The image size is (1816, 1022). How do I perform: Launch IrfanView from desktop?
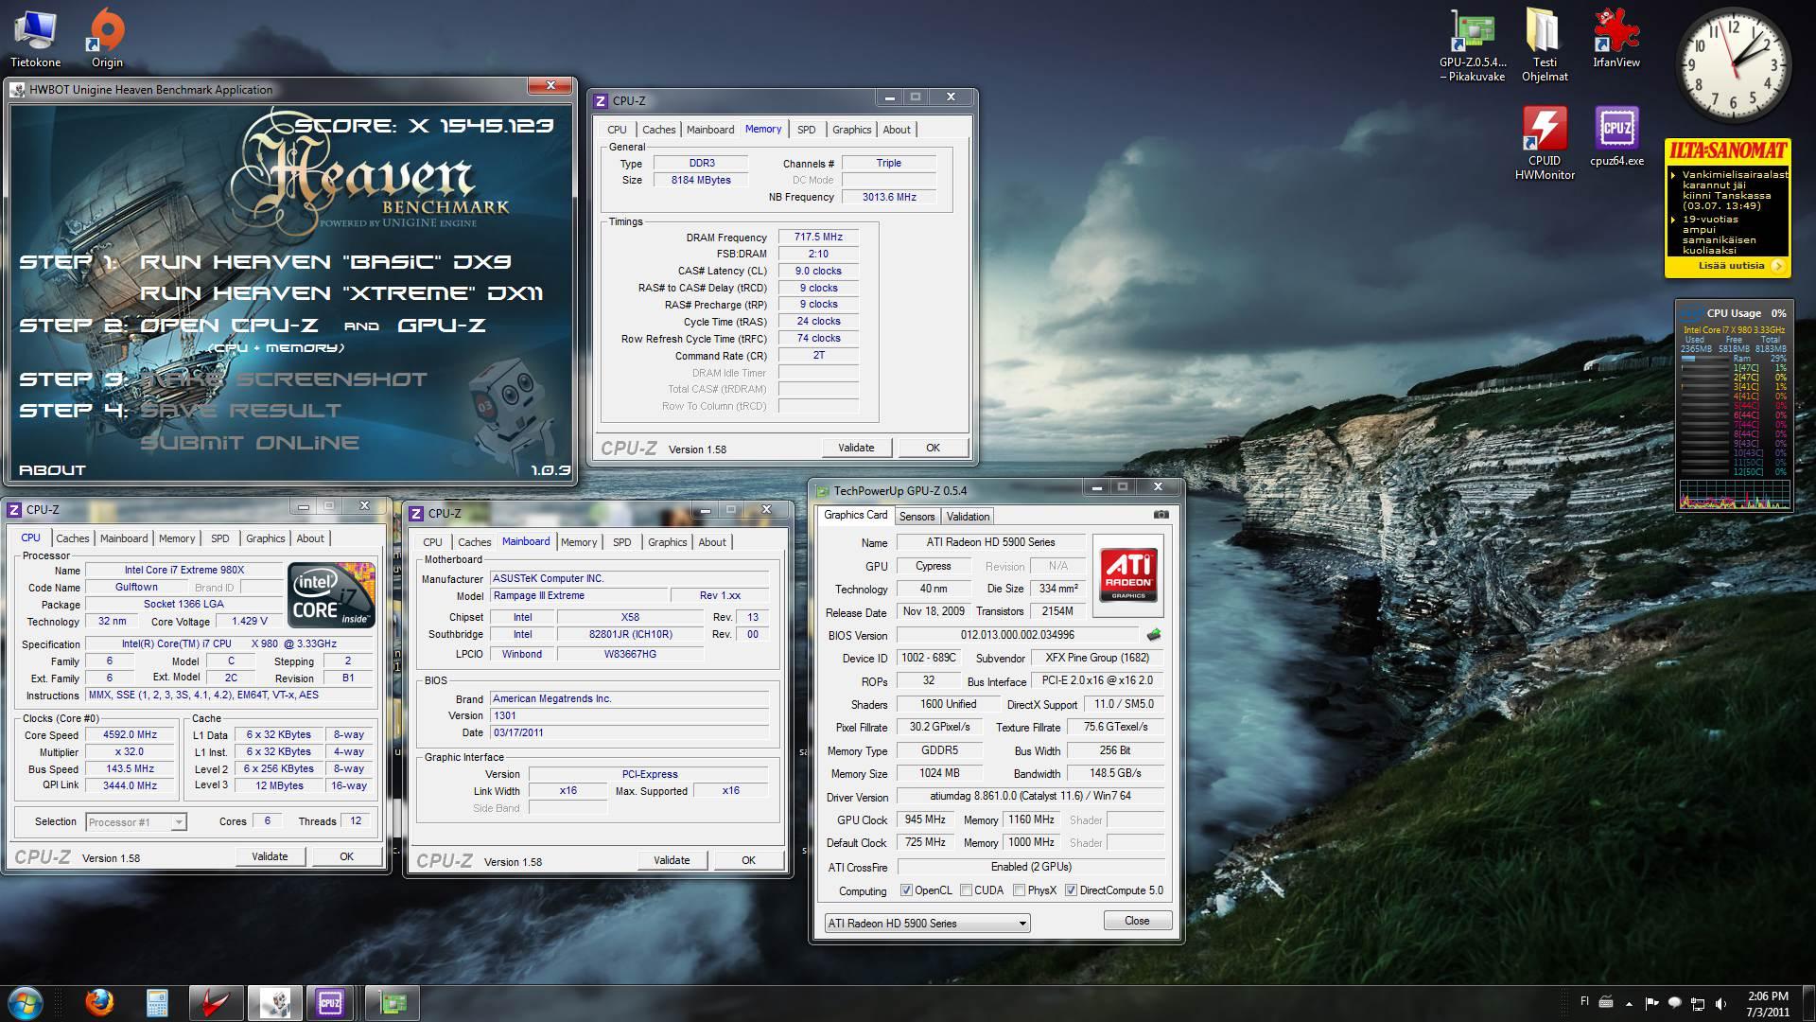(1616, 38)
